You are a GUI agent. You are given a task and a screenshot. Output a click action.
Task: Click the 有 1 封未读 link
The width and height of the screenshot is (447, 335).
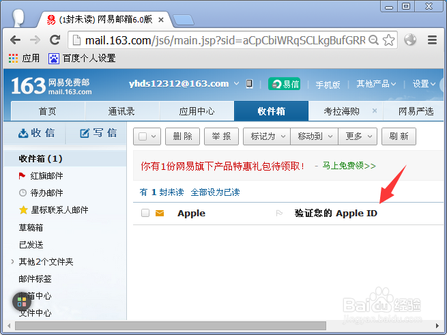point(162,192)
